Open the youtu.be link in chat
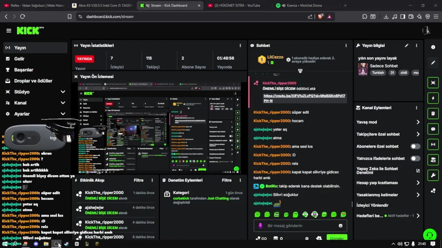Image resolution: width=442 pixels, height=248 pixels. (x=304, y=98)
